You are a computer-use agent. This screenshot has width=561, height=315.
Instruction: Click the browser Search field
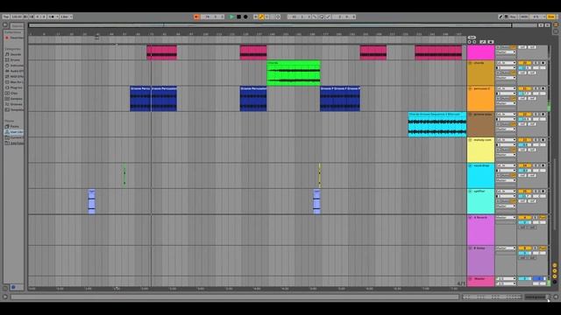coord(17,25)
